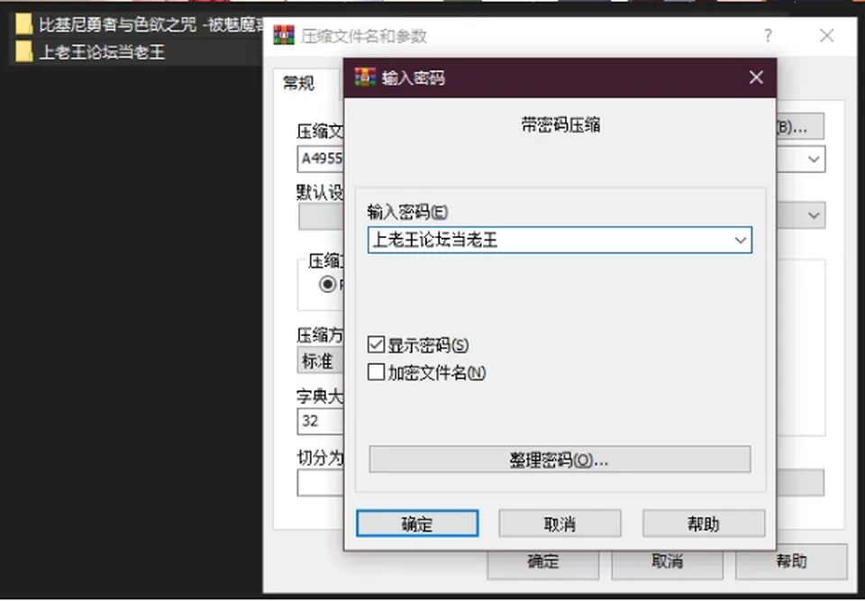
Task: Close the 输入密码 dialog
Action: click(756, 77)
